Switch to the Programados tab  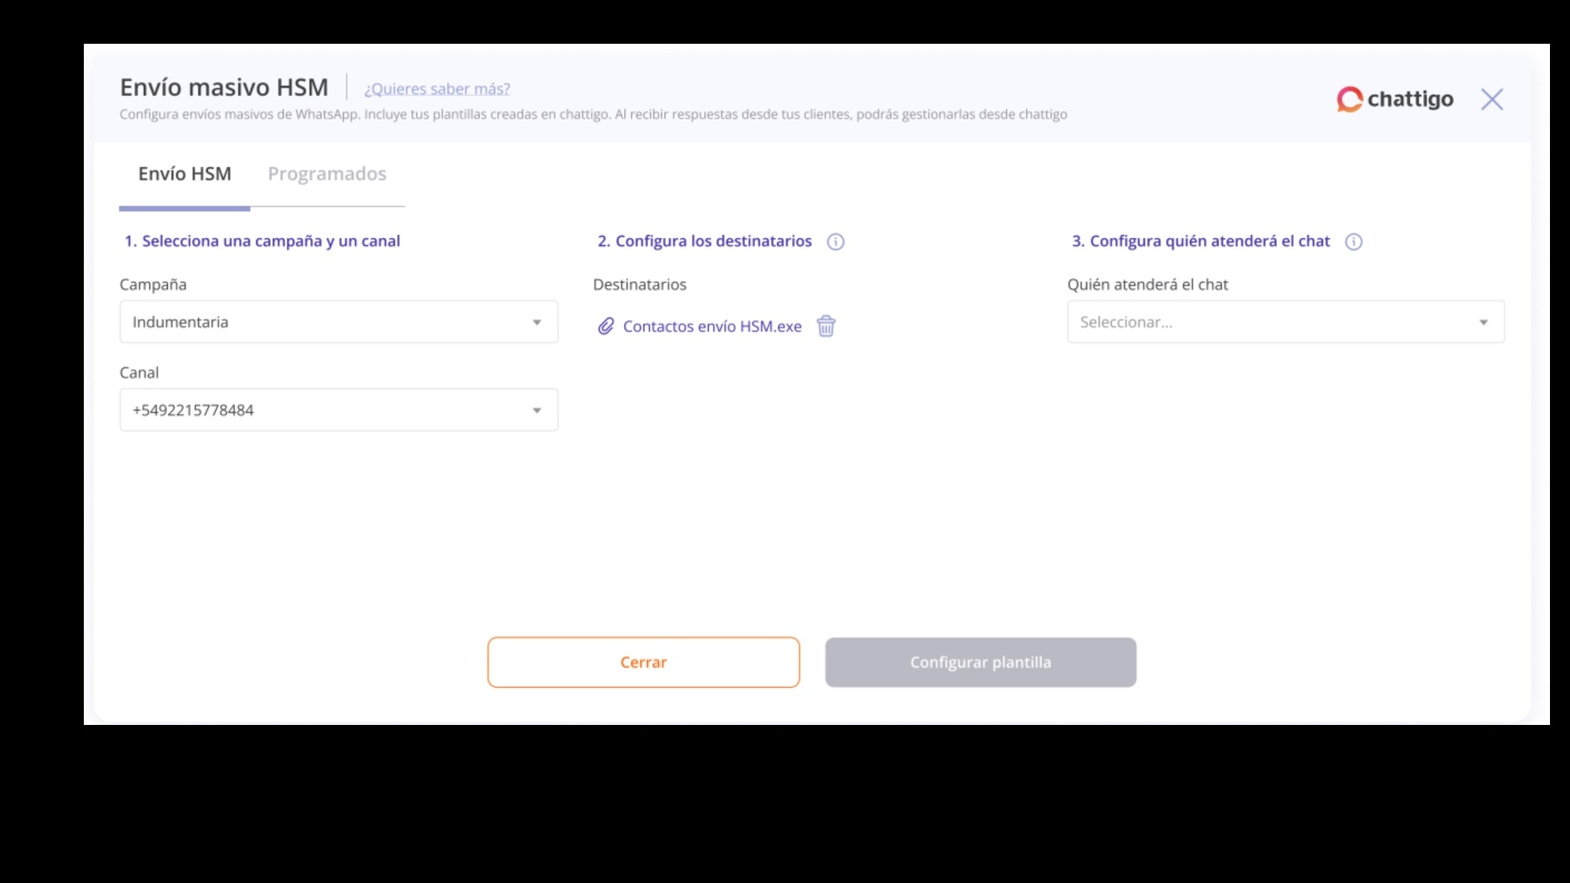pyautogui.click(x=327, y=174)
